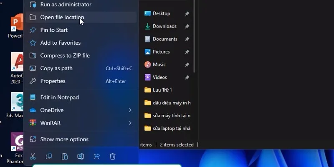The width and height of the screenshot is (334, 167).
Task: Choose Add to Favorites
Action: tap(81, 43)
